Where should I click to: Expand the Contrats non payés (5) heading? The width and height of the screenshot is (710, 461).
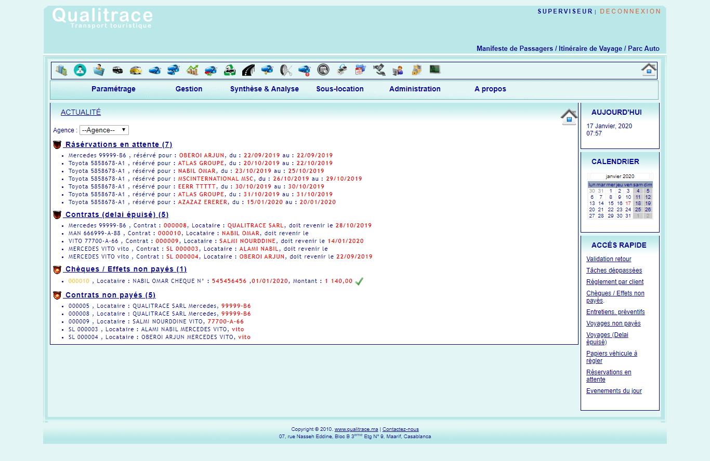coord(110,295)
